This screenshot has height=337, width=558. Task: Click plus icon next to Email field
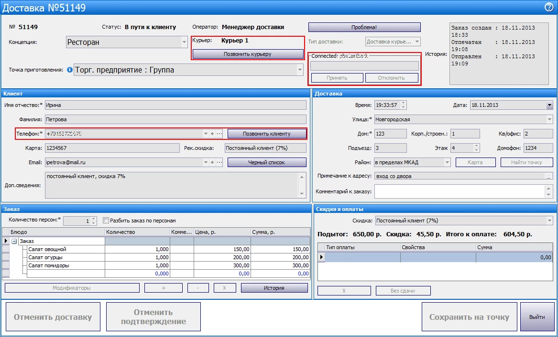[212, 162]
